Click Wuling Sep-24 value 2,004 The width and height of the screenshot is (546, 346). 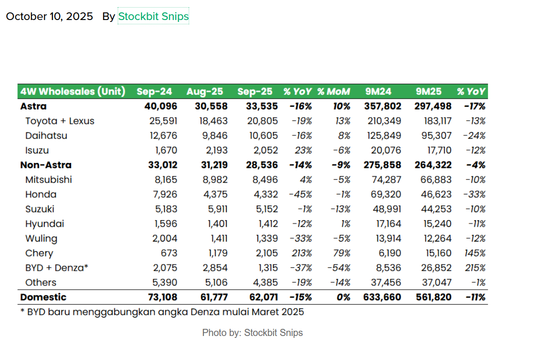(164, 238)
